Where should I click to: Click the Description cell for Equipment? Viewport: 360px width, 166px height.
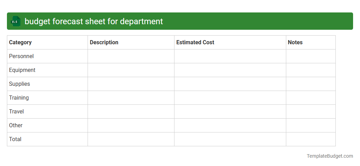[x=131, y=70]
